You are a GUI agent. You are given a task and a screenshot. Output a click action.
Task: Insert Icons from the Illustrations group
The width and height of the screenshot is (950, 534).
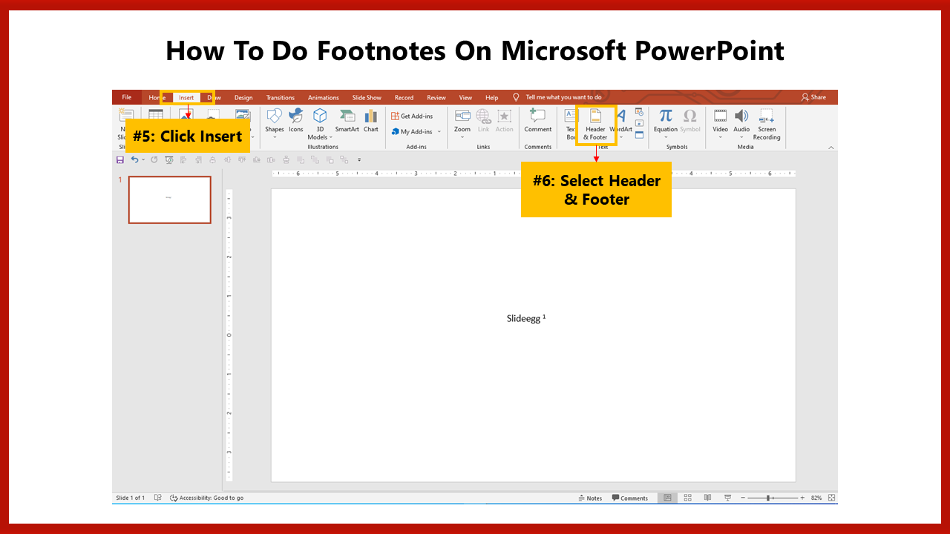(296, 120)
